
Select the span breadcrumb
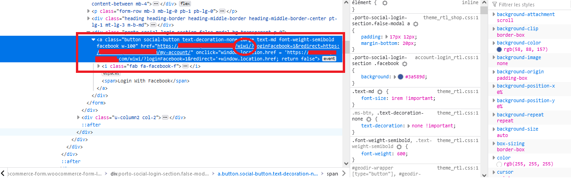tap(332, 174)
